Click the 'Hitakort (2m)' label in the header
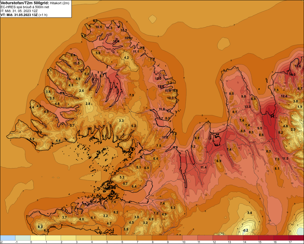Image resolution: width=304 pixels, height=244 pixels. pyautogui.click(x=59, y=3)
